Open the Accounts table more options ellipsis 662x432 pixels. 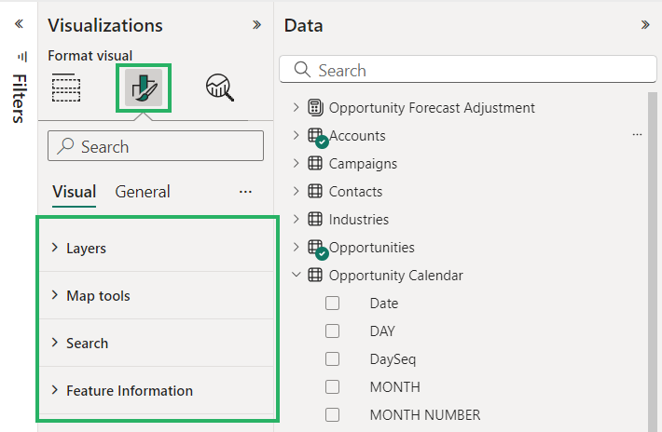coord(637,136)
